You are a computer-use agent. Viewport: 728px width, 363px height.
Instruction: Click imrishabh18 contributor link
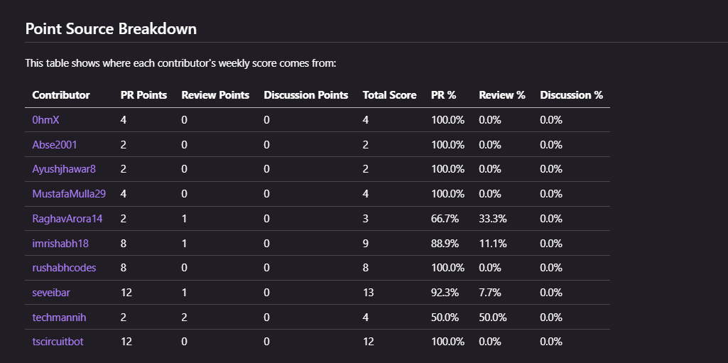[x=60, y=244]
